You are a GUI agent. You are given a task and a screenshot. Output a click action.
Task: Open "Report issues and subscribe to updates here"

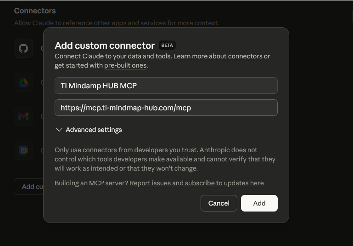pos(196,183)
